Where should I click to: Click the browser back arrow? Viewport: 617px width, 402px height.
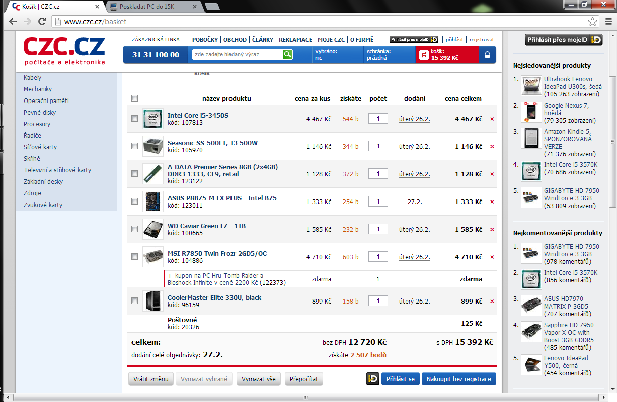click(13, 22)
